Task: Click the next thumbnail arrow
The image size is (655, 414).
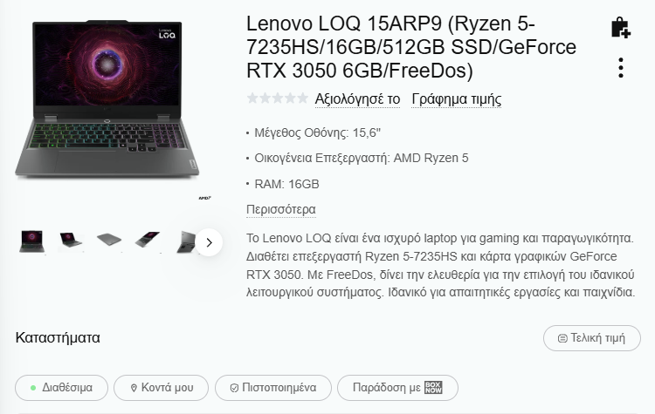Action: 209,242
